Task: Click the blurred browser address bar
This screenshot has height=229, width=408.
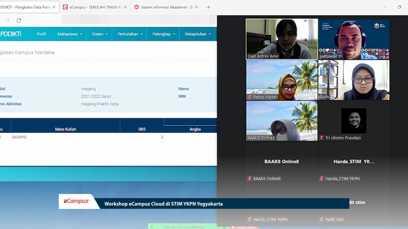Action: (139, 20)
